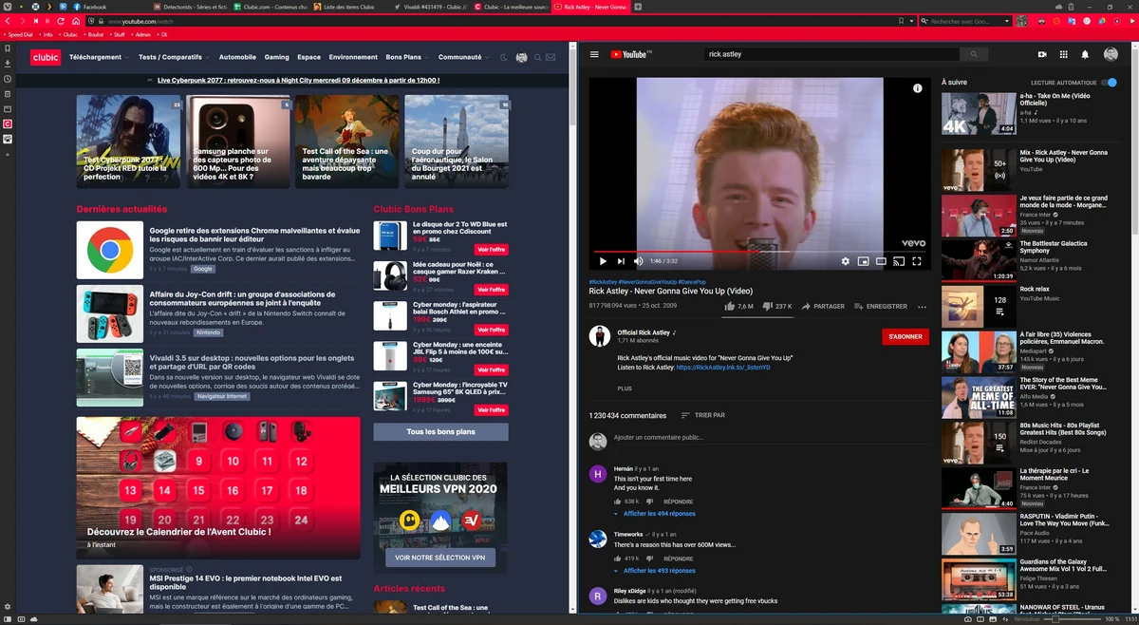The image size is (1139, 625).
Task: Toggle Clubic dark mode moon icon
Action: 505,58
